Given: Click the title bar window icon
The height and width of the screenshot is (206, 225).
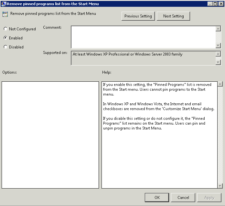Looking at the screenshot, I should pos(4,4).
